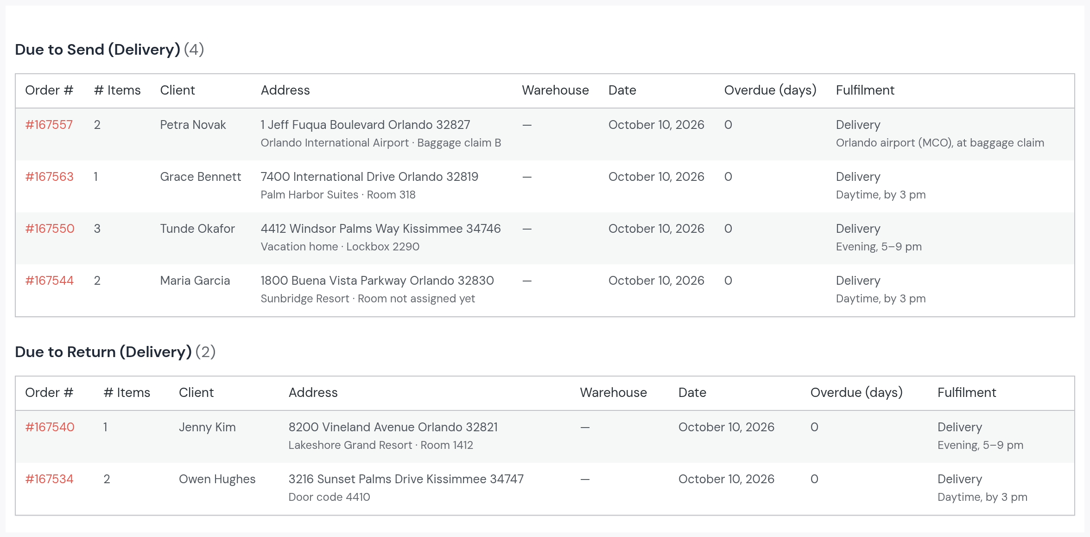The width and height of the screenshot is (1090, 537).
Task: Open order #167544
Action: [49, 281]
